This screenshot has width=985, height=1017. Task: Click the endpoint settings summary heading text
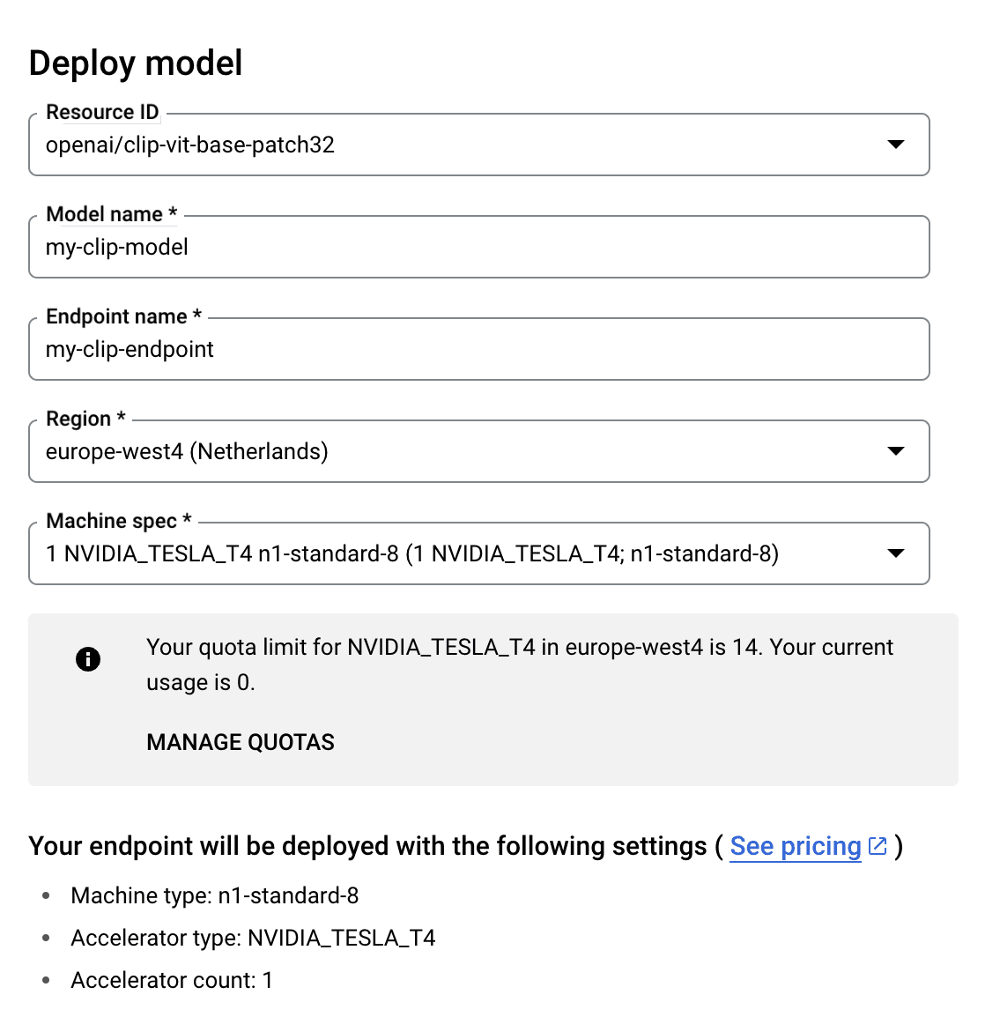tap(367, 846)
